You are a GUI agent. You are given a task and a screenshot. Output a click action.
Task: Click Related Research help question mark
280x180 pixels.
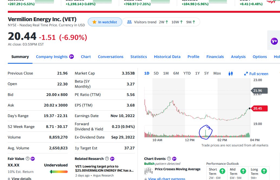[x=107, y=159]
